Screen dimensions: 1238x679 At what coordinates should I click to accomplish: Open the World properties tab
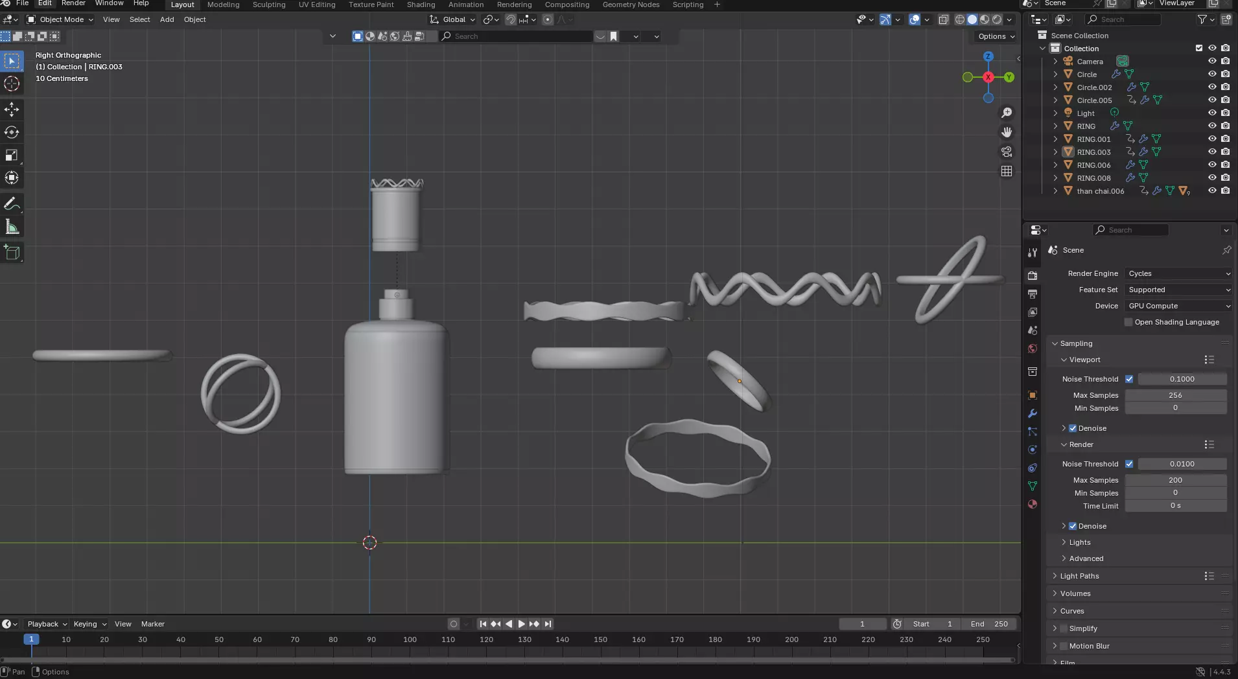point(1033,349)
